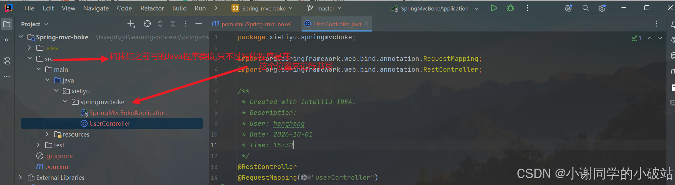
Task: Open IDE settings gear icon
Action: click(x=602, y=8)
